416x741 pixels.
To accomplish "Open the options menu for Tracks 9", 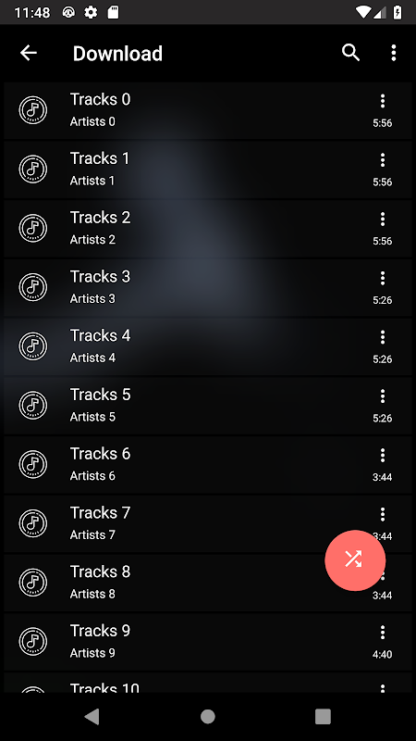I will click(x=383, y=633).
